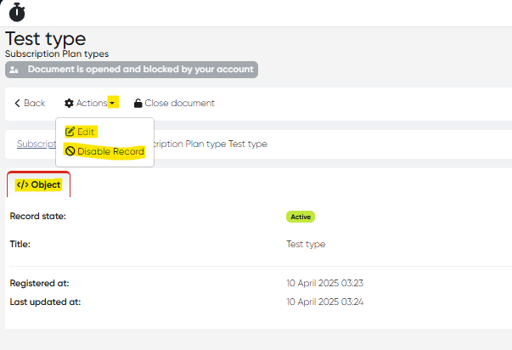Click the Registered at date value
The image size is (512, 350).
331,283
